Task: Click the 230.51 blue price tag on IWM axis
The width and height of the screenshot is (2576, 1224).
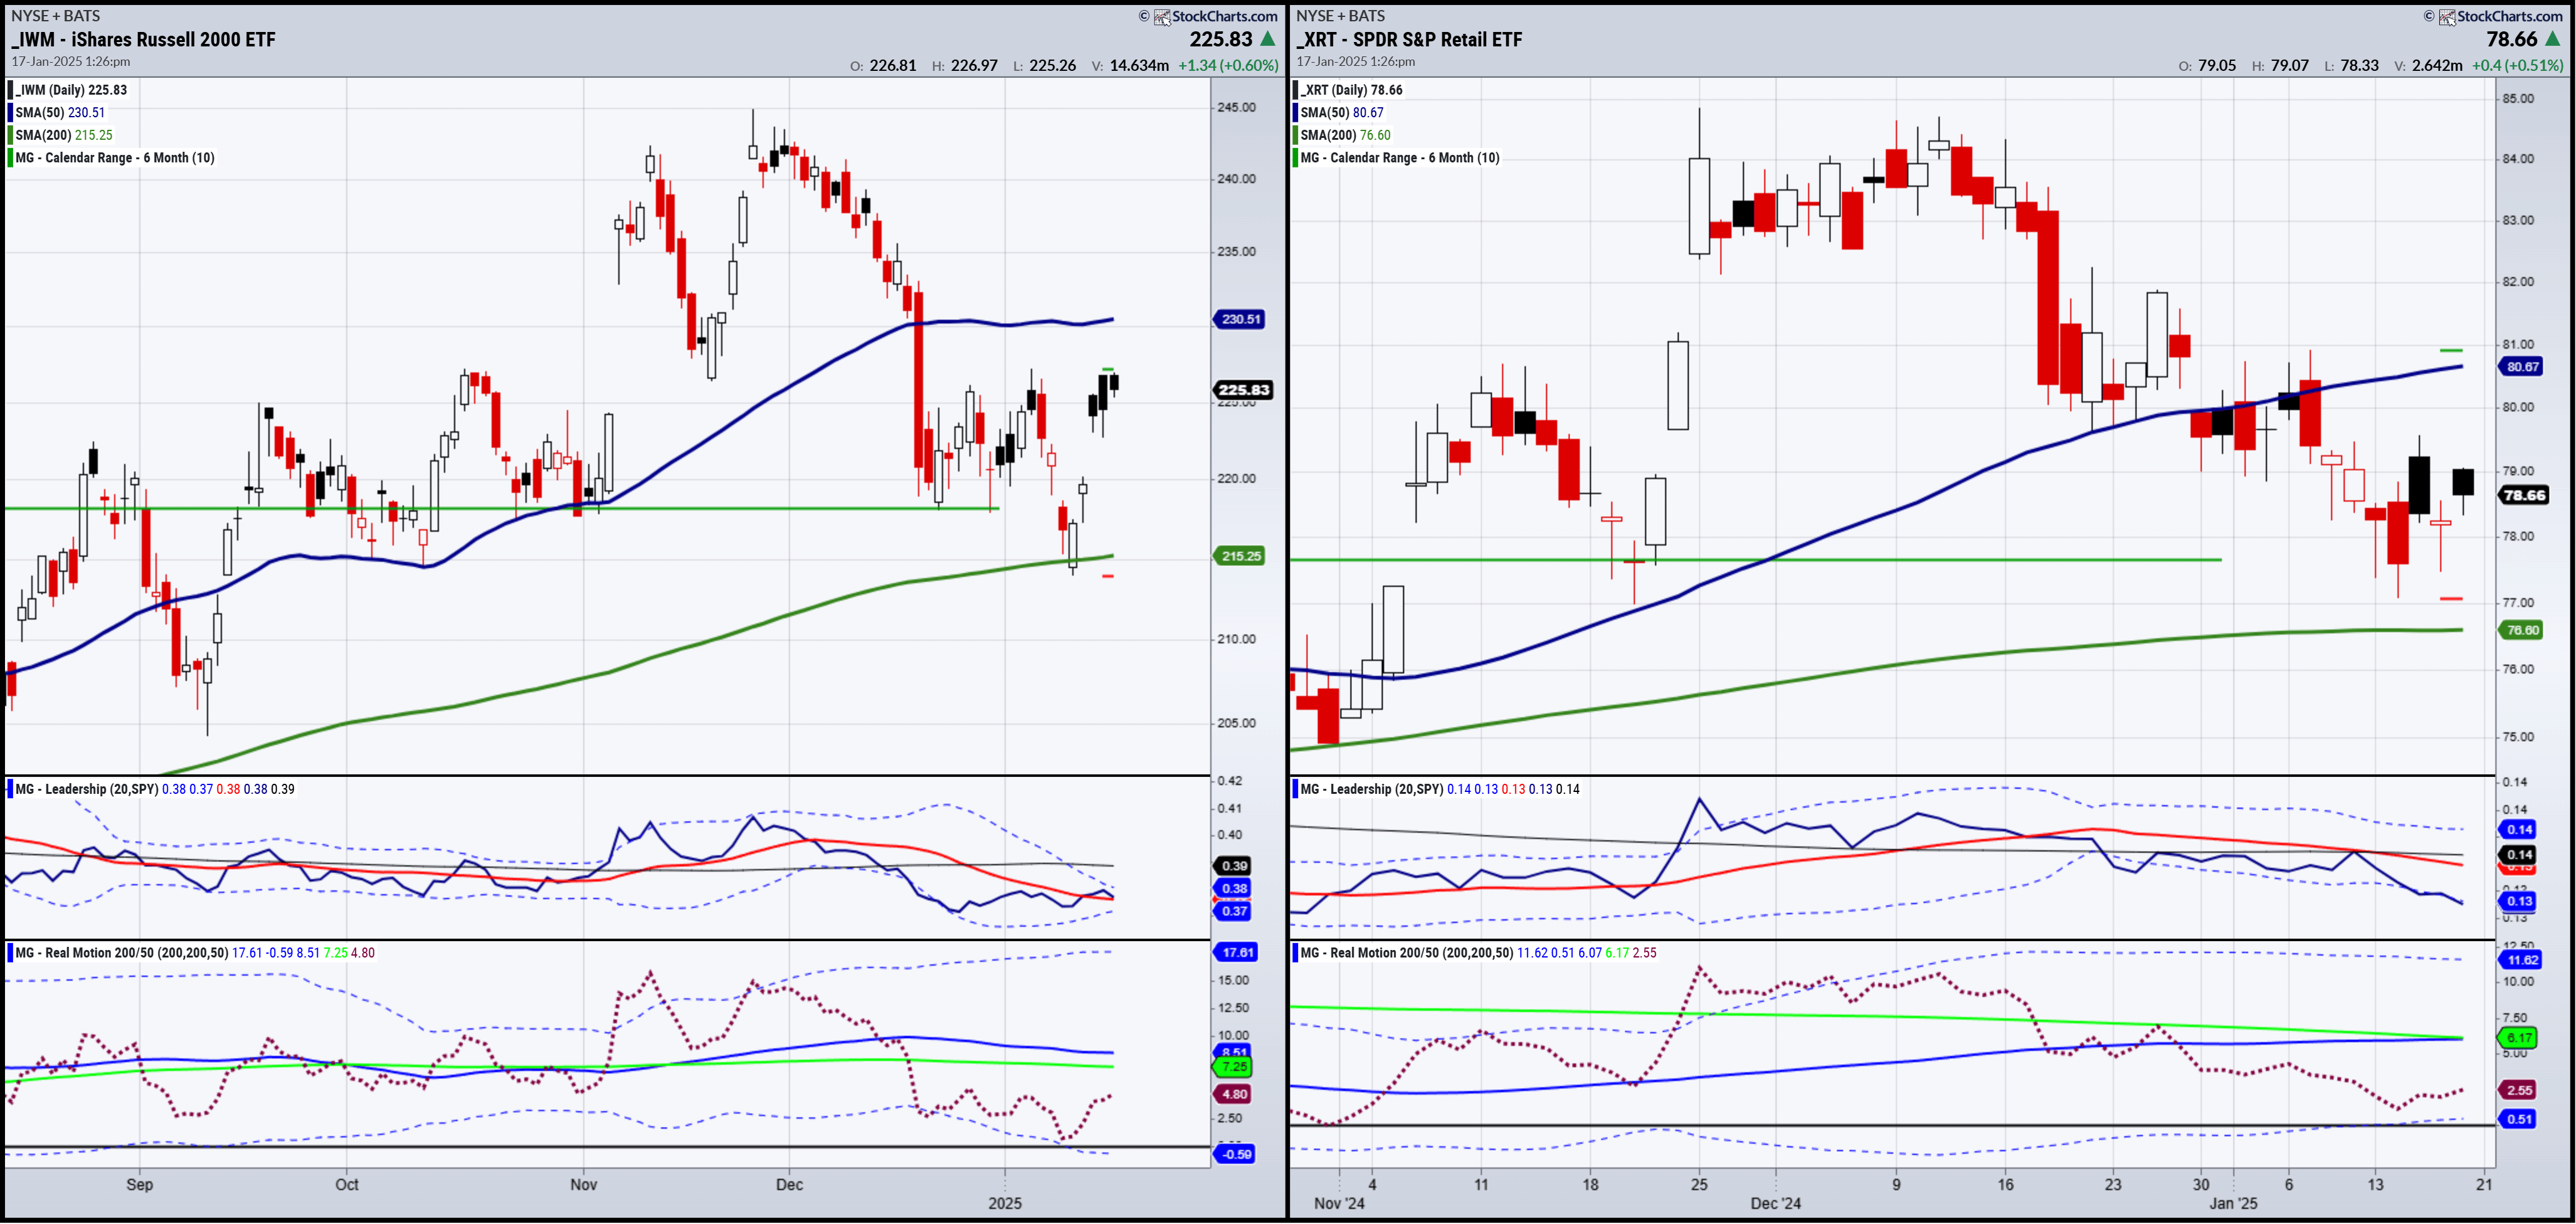Action: point(1241,319)
